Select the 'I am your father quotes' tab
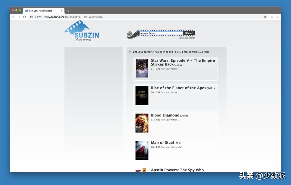 coord(44,11)
